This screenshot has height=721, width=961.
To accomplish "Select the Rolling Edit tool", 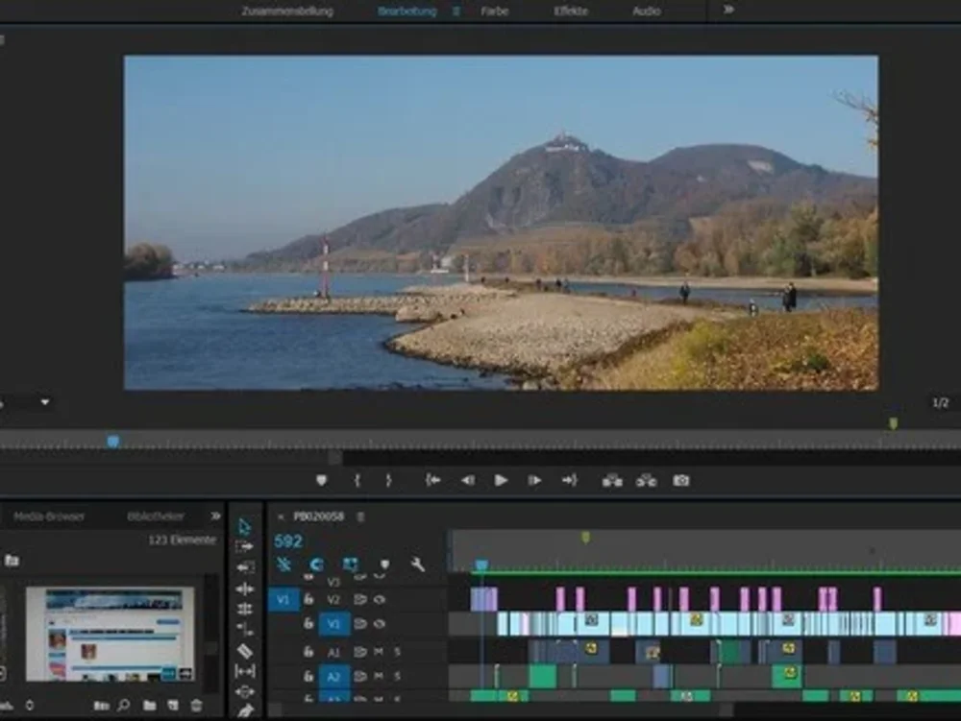I will coord(244,609).
